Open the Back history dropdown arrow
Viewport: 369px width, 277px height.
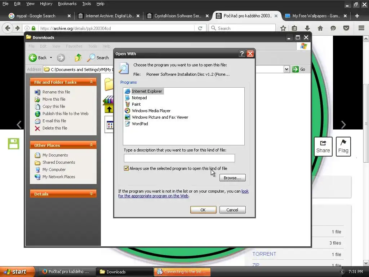coord(51,58)
